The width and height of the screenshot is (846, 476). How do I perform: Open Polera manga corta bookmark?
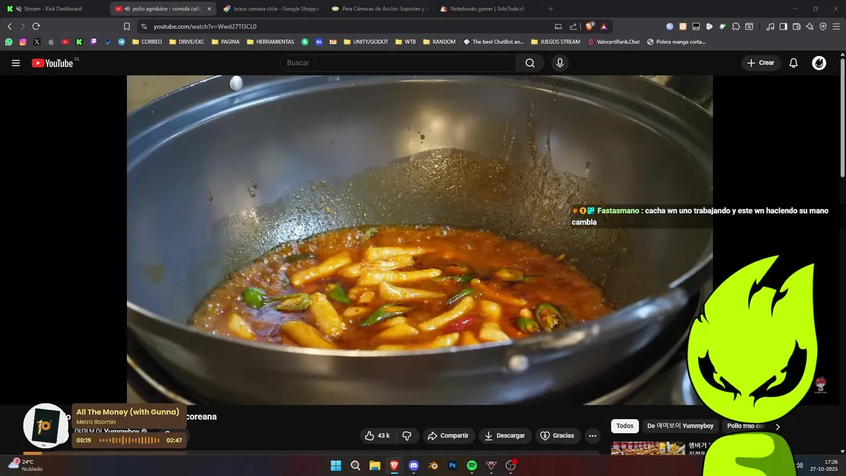click(675, 42)
